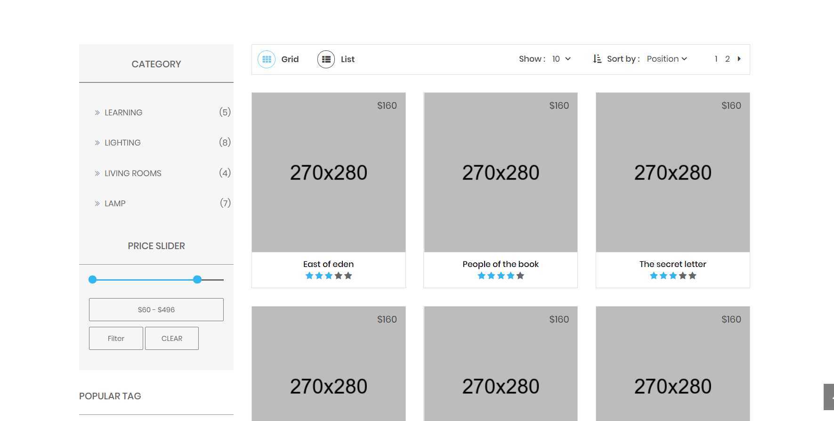This screenshot has height=421, width=834.
Task: Click East of eden product image
Action: [329, 172]
